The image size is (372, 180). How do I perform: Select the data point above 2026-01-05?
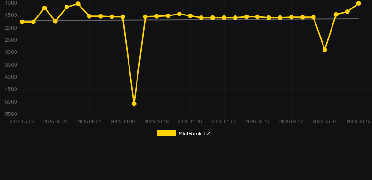[x=224, y=18]
